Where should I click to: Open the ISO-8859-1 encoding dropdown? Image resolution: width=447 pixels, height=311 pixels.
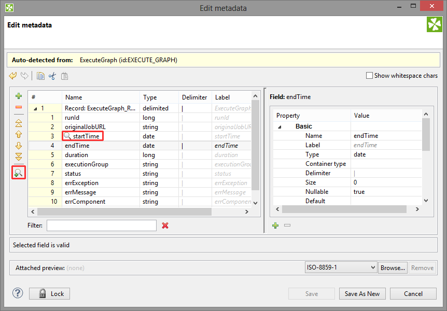pos(341,268)
